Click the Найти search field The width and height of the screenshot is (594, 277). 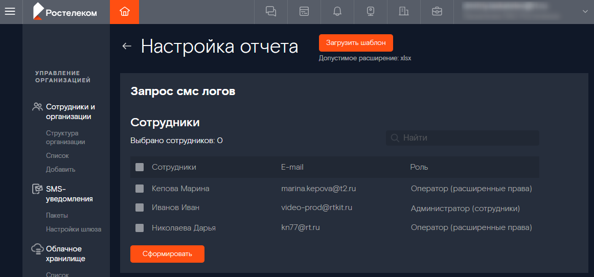[x=463, y=138]
